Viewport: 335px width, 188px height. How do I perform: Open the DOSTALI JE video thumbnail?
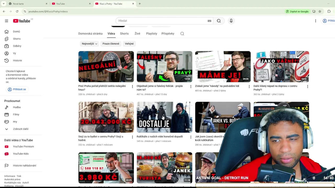[164, 117]
